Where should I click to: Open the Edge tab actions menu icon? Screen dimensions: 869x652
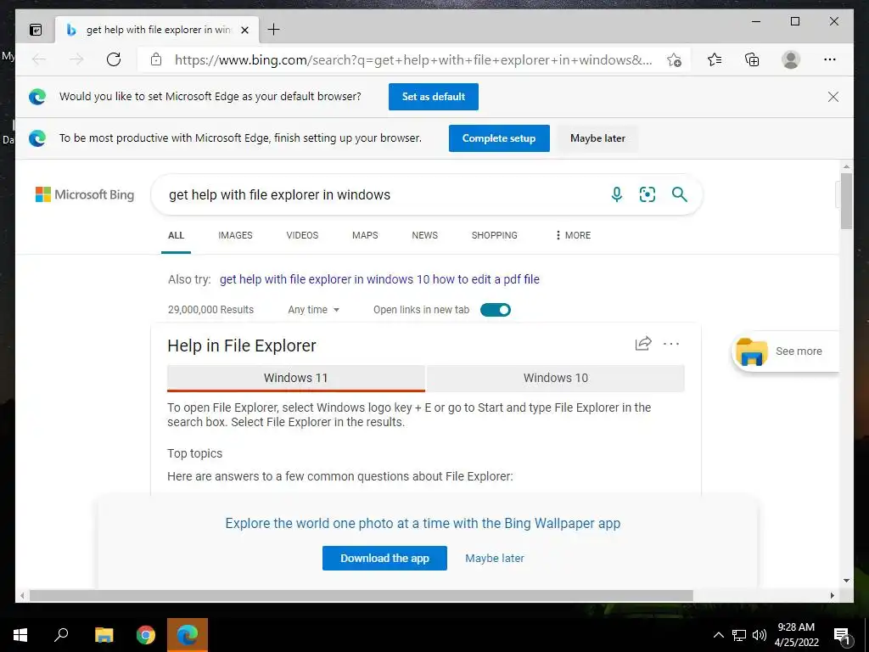(x=36, y=30)
